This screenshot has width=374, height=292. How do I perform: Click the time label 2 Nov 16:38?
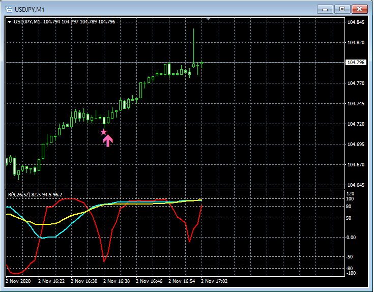click(x=117, y=281)
